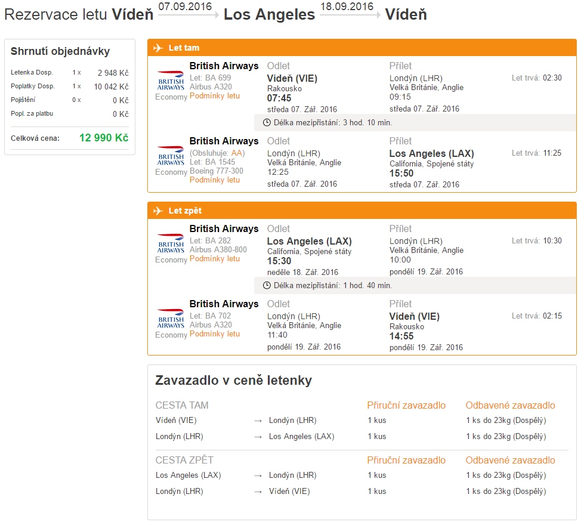The height and width of the screenshot is (522, 578).
Task: Click flight duration Let trvá: 11:25
Action: (x=536, y=153)
